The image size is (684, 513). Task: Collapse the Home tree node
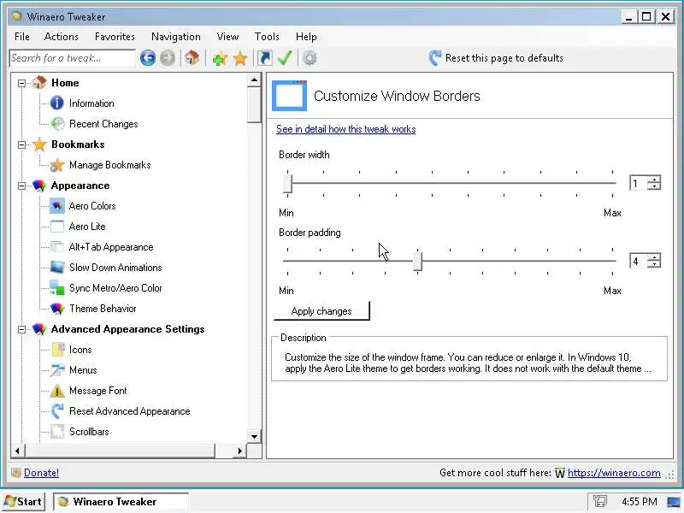click(x=21, y=83)
